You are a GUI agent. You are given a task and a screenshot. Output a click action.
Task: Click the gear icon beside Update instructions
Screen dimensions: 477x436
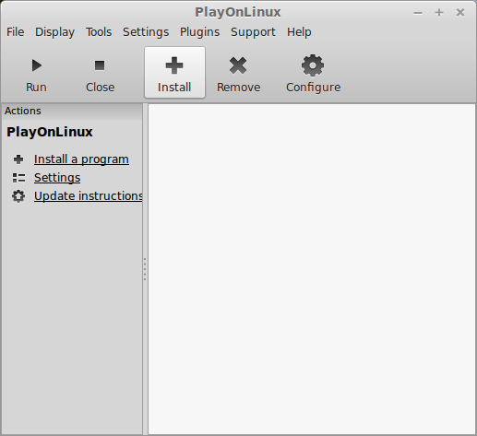(x=18, y=196)
